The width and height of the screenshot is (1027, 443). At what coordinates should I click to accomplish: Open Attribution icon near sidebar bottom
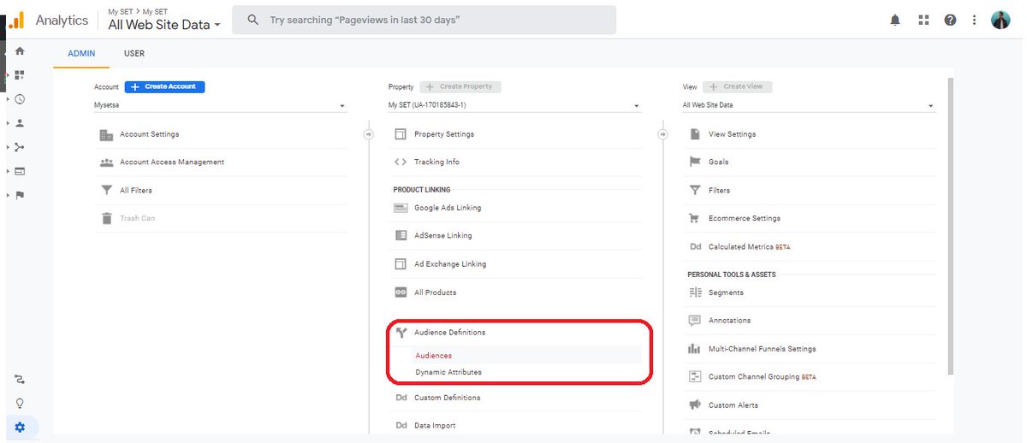click(20, 379)
